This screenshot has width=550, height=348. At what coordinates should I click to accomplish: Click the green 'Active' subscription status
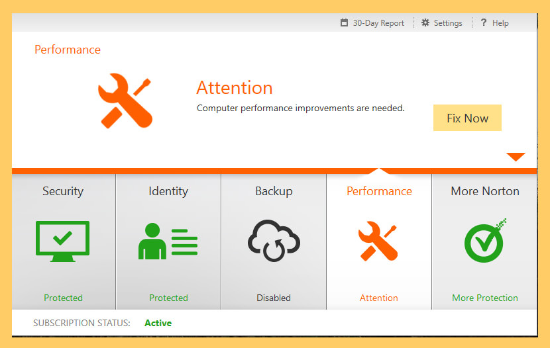tap(158, 323)
